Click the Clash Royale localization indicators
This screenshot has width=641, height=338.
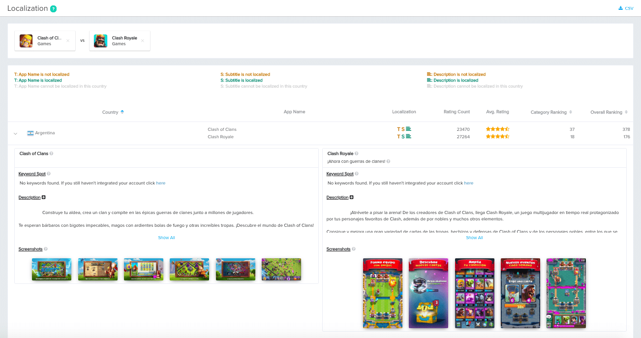(x=404, y=137)
